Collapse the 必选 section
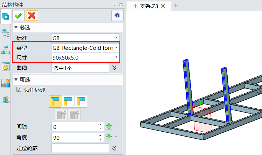 click(x=16, y=28)
